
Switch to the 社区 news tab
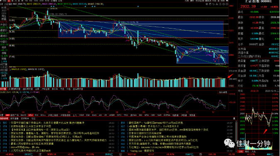click(x=34, y=118)
